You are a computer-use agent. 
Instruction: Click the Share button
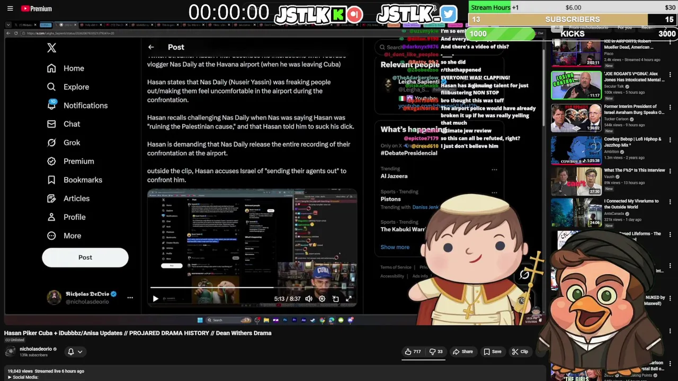pyautogui.click(x=462, y=352)
